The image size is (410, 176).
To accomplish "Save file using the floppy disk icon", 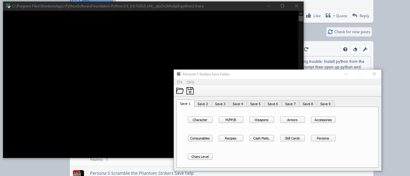I will 190,90.
